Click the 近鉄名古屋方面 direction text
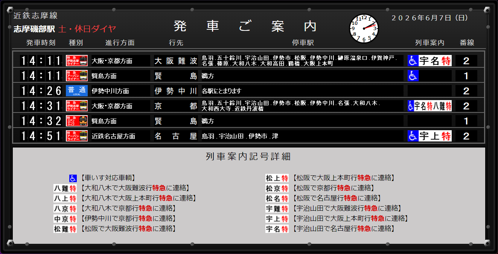The height and width of the screenshot is (254, 498). tap(113, 136)
